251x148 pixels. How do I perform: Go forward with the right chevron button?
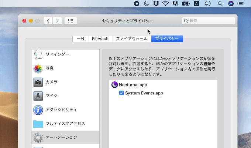pyautogui.click(x=57, y=21)
